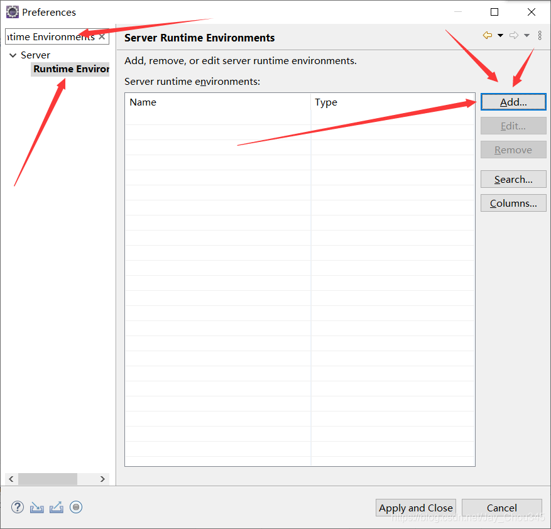Click the Import preferences icon
551x529 pixels.
(37, 507)
